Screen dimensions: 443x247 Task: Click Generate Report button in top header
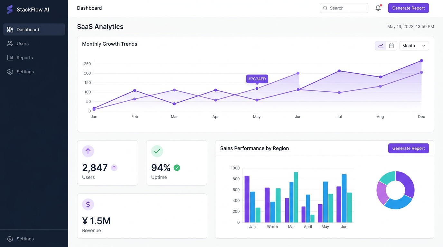coord(409,8)
